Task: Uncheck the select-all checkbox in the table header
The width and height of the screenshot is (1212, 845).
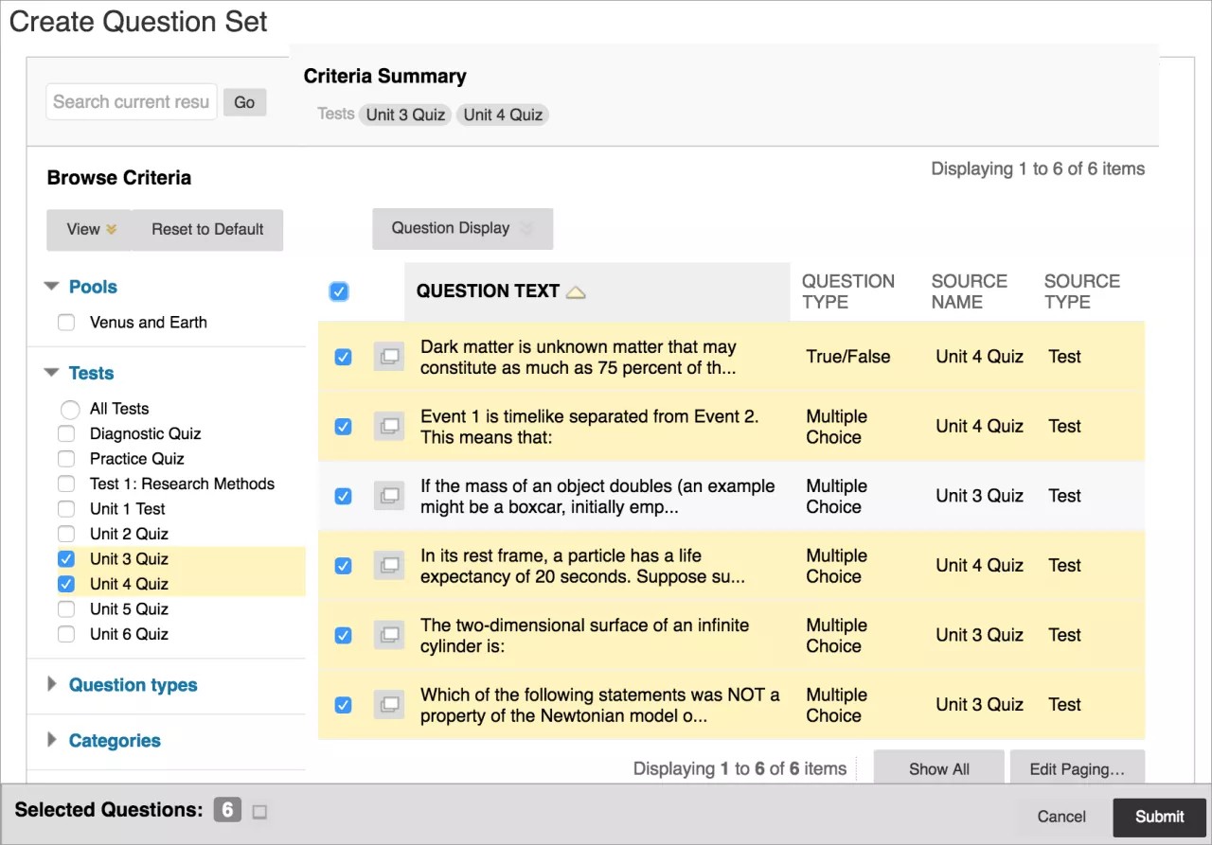Action: [339, 291]
